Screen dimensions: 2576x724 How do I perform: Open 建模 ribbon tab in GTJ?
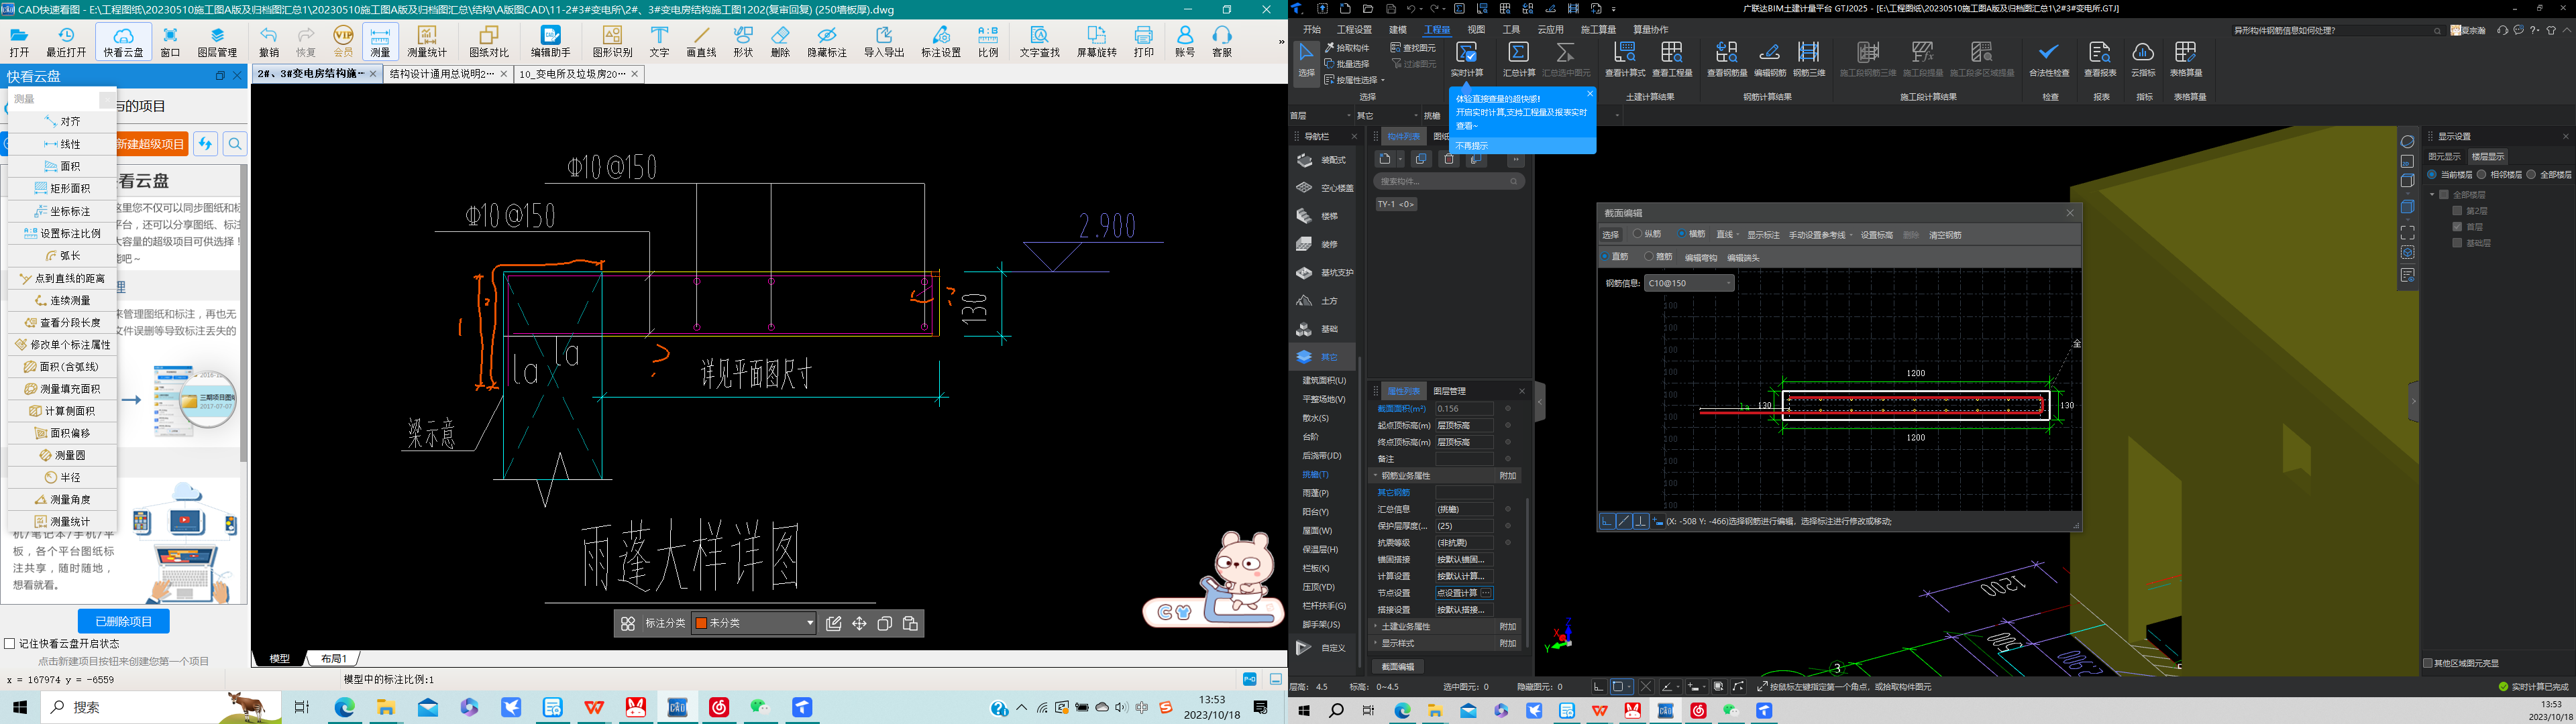tap(1398, 30)
